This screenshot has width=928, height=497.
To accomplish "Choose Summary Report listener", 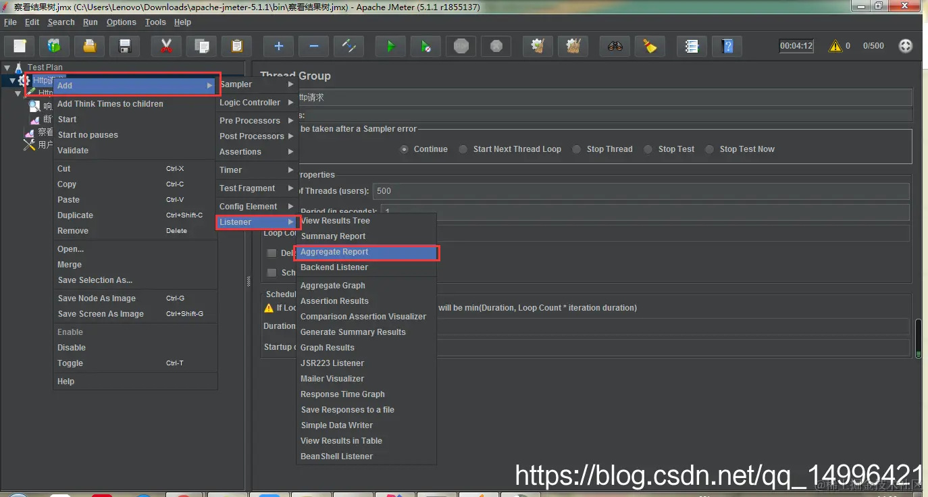I will click(x=367, y=236).
